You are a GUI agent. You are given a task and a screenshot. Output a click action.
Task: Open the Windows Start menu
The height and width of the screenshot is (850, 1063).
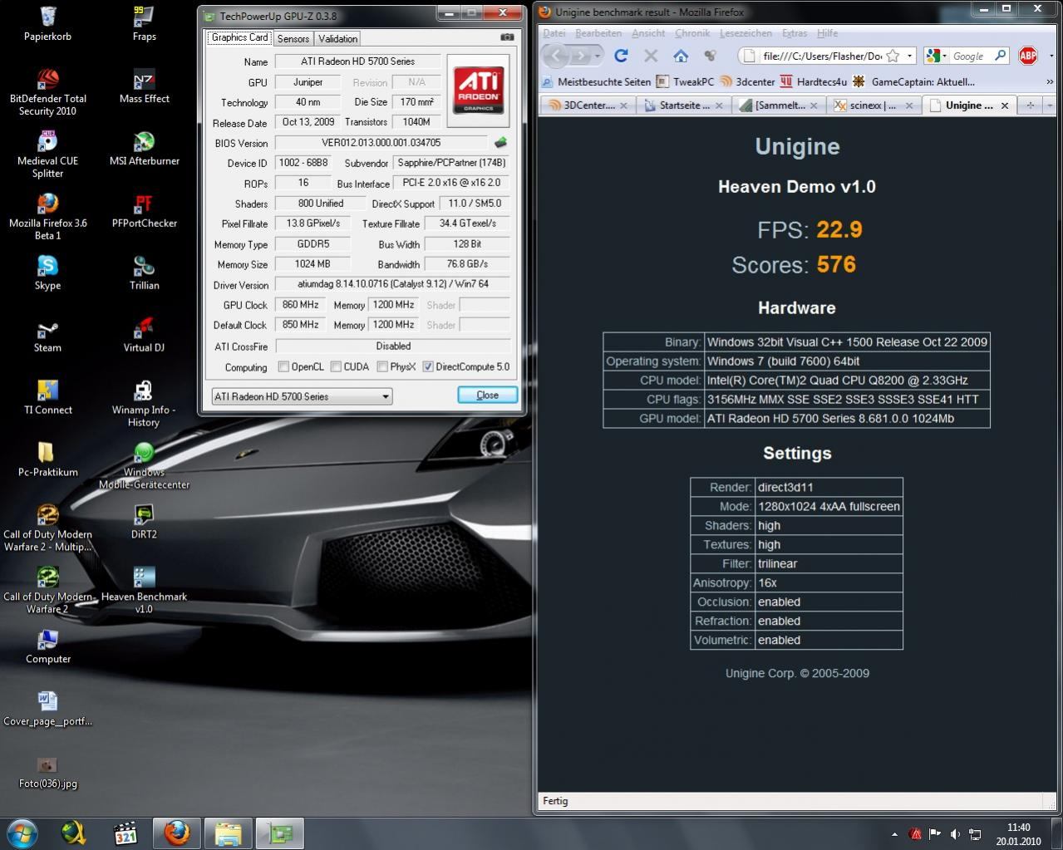[22, 833]
